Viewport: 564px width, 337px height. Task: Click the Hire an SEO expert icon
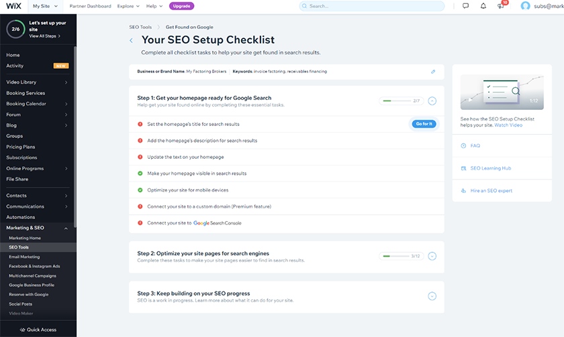pyautogui.click(x=463, y=191)
